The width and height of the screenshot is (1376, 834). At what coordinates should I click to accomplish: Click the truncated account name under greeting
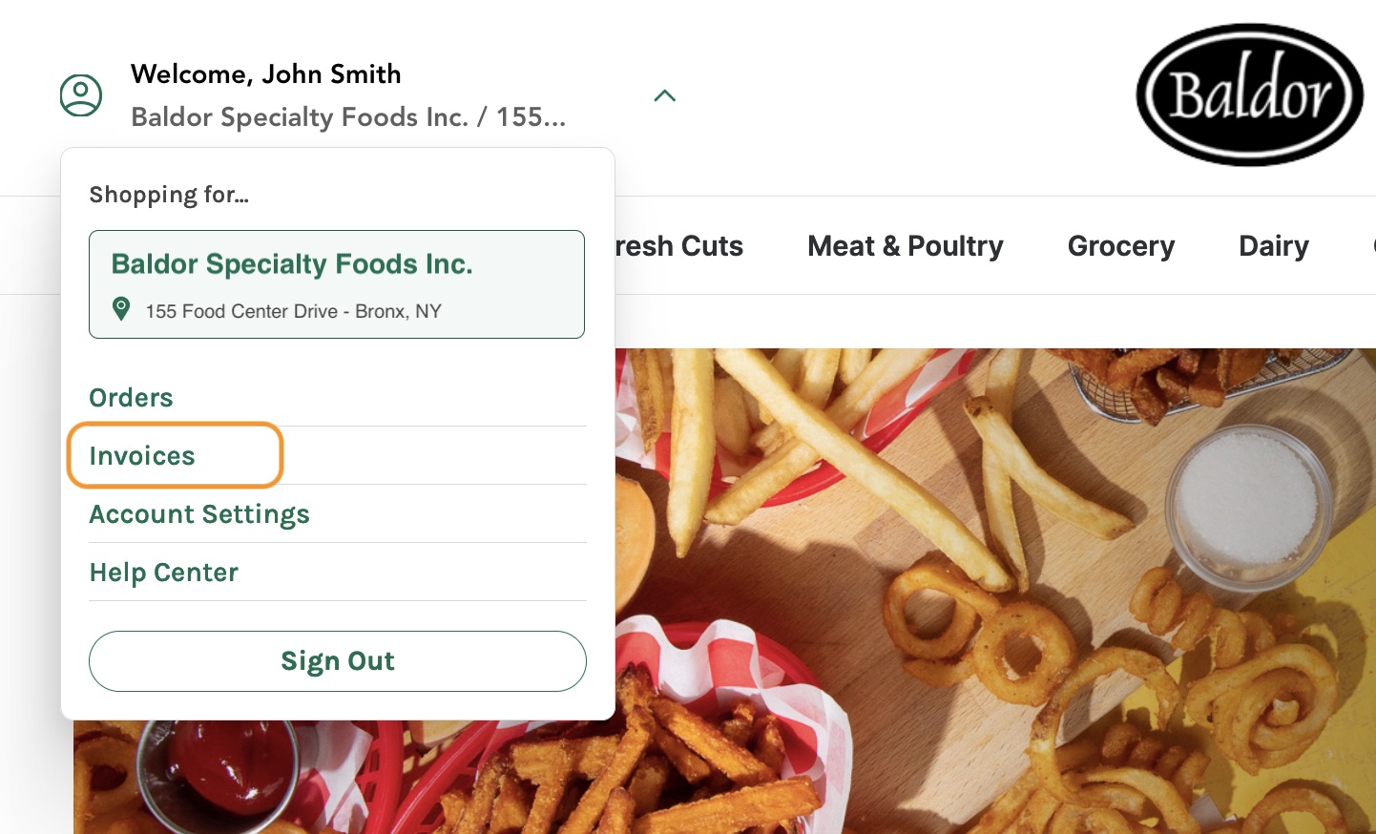point(348,117)
